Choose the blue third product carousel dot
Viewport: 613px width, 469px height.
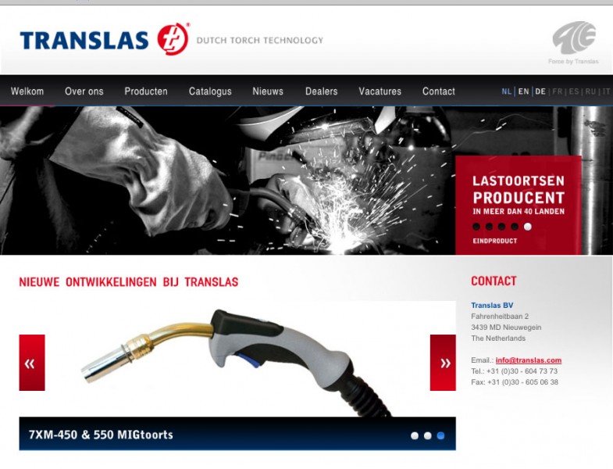coord(440,435)
